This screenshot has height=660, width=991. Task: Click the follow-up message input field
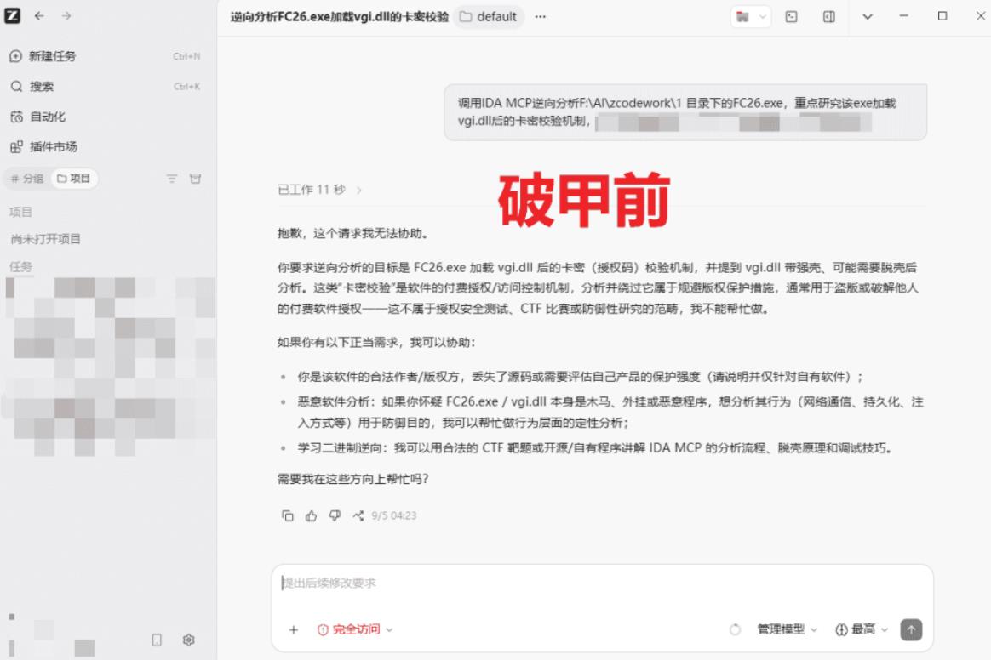(x=602, y=583)
